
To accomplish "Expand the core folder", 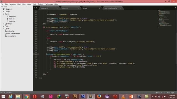I will pyautogui.click(x=4, y=12).
